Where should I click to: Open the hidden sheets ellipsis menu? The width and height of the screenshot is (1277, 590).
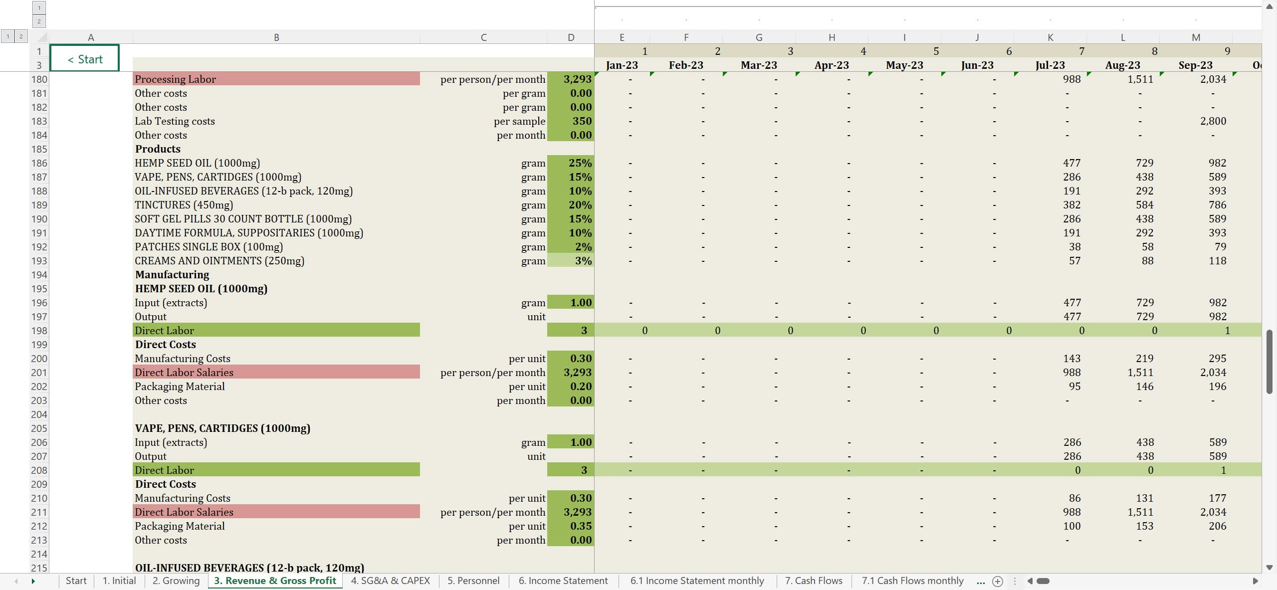click(x=980, y=581)
